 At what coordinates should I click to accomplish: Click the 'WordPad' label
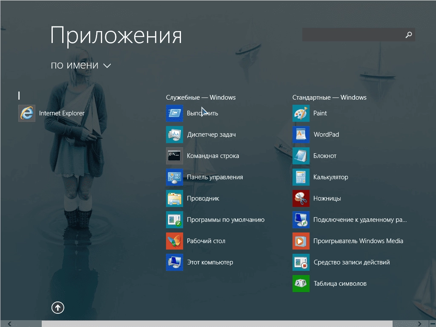coord(327,135)
